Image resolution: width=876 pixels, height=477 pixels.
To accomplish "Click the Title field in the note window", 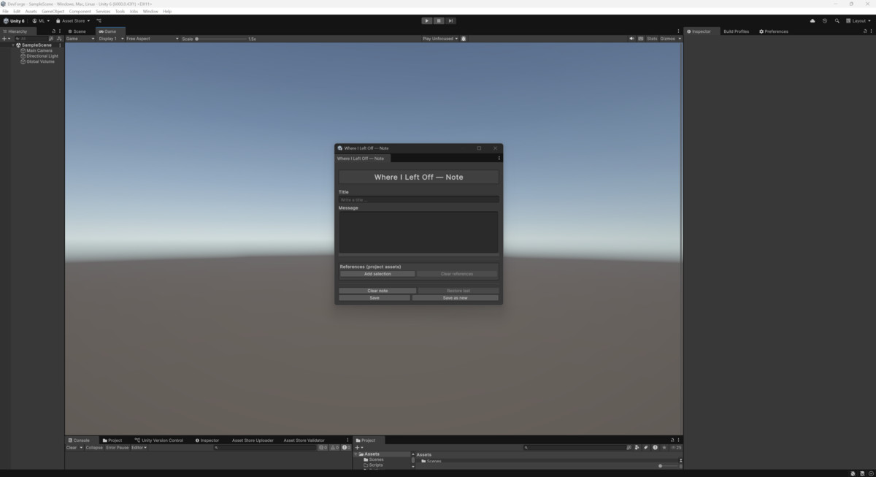I will pyautogui.click(x=418, y=199).
